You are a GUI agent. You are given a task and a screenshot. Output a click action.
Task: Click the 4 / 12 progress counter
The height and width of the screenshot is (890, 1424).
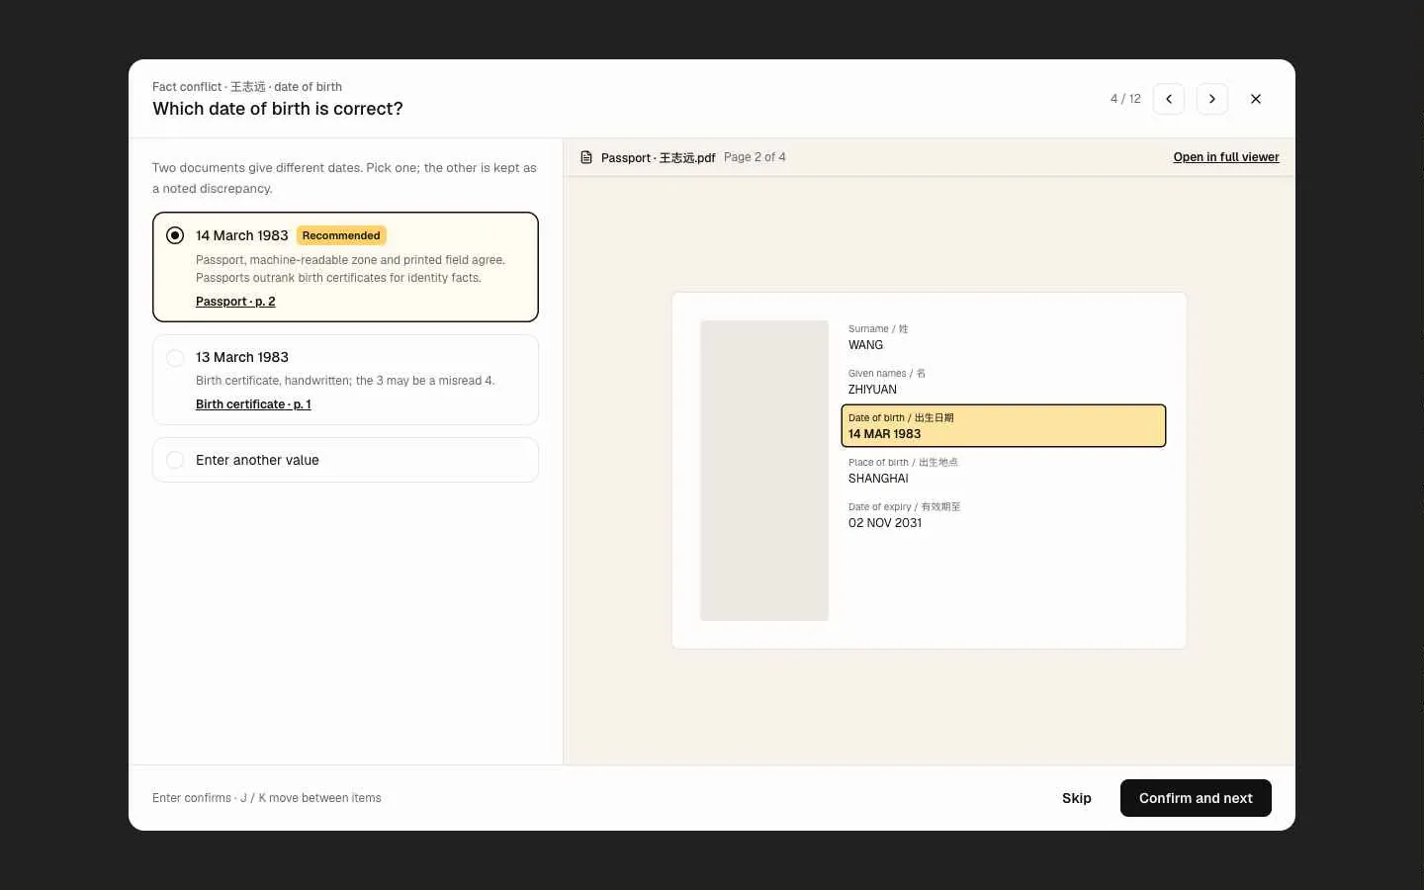(x=1125, y=99)
